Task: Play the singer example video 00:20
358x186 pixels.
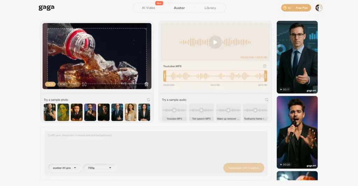Action: 297,132
